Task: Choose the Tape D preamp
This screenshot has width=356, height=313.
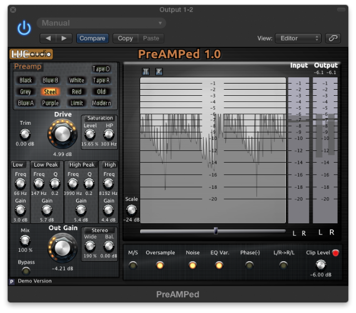Action: tap(101, 69)
